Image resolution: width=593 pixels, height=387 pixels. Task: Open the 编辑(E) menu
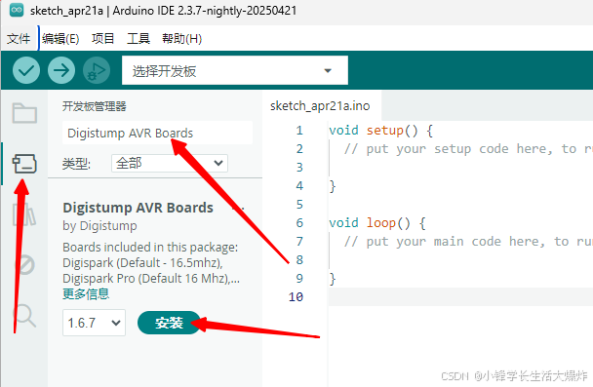[60, 39]
